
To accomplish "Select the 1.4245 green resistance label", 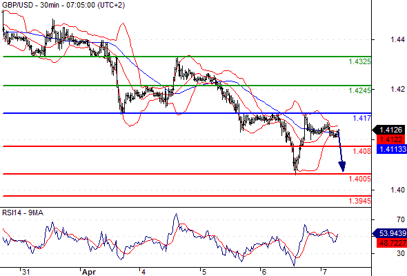I will 359,90.
